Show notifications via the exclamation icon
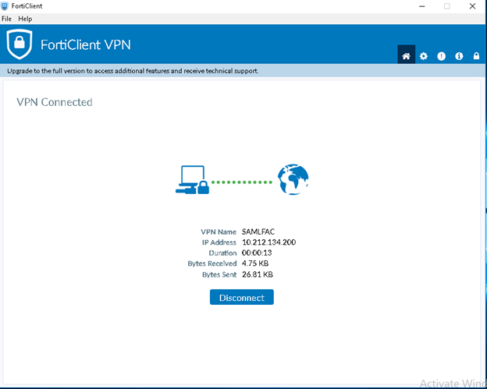Screen dimensions: 487x389 442,56
